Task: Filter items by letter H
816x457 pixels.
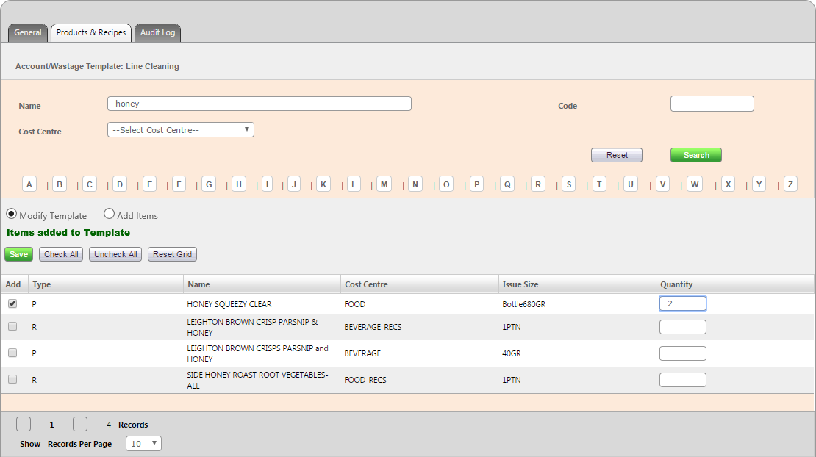Action: 238,184
